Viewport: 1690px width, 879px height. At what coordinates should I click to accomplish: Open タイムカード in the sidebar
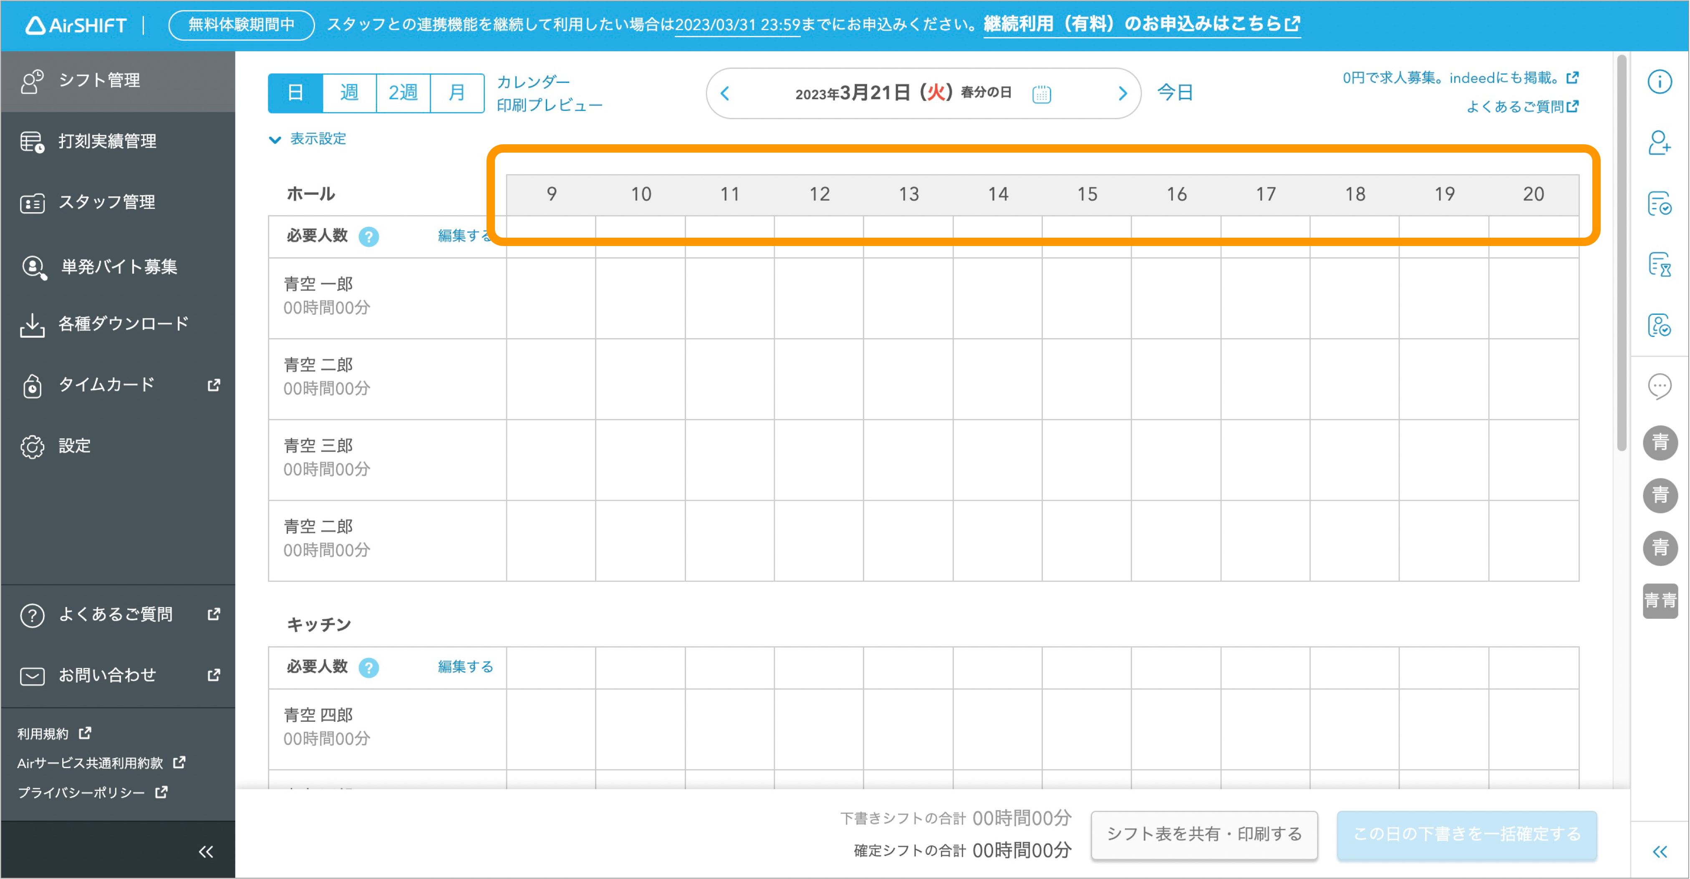click(x=118, y=385)
